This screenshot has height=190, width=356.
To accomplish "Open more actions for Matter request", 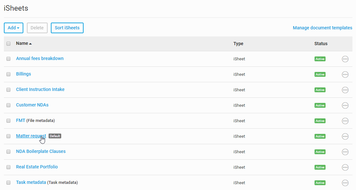I will [x=345, y=136].
